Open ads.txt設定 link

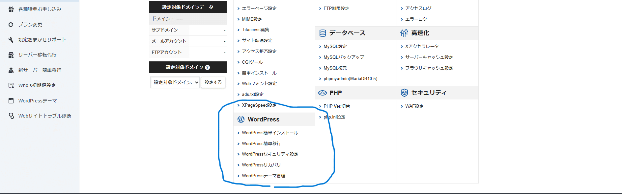pos(253,94)
